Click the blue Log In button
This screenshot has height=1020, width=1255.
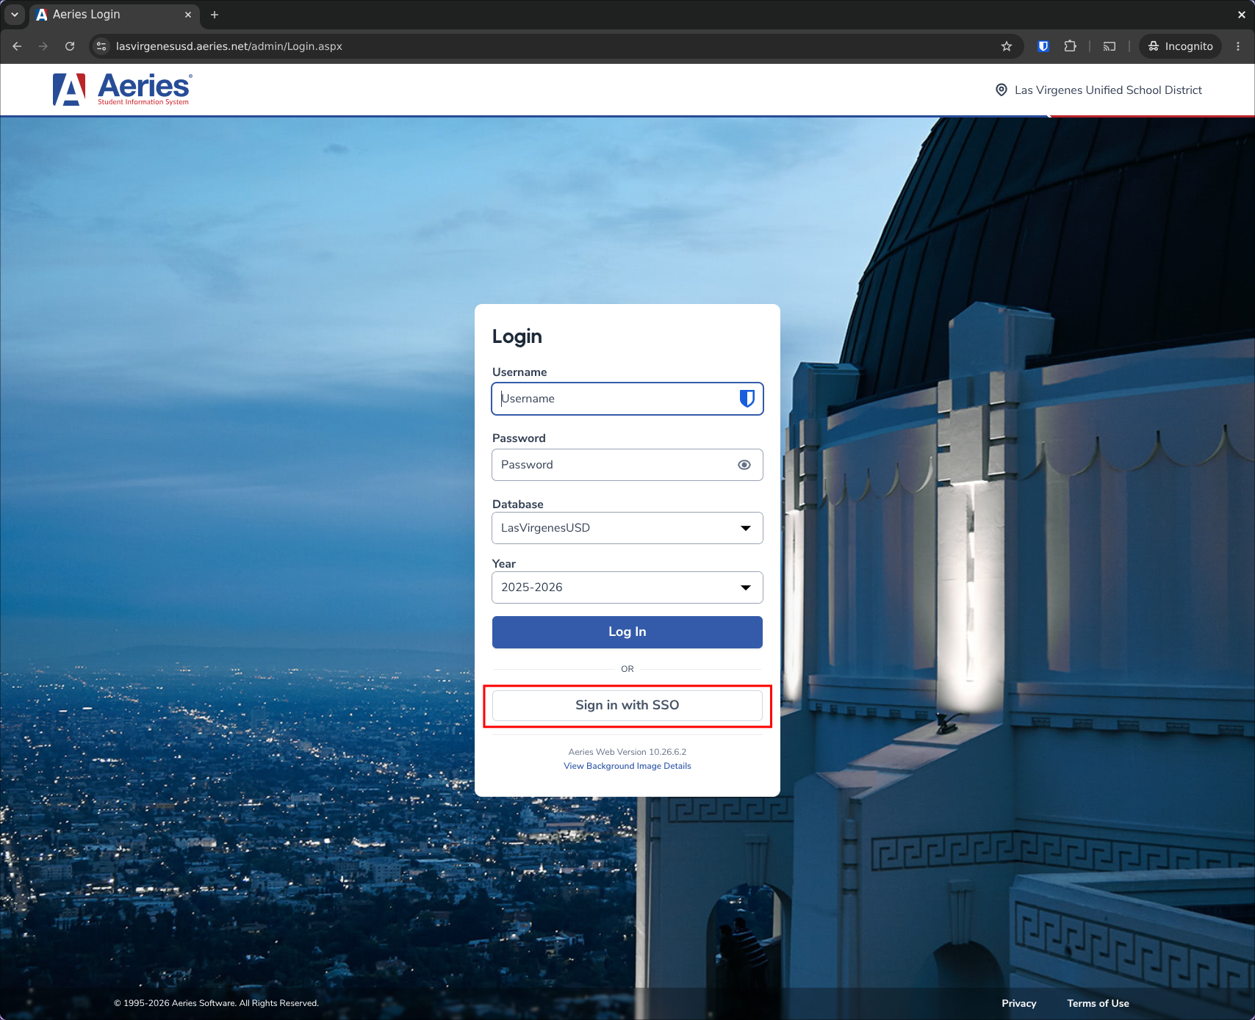[x=627, y=632]
